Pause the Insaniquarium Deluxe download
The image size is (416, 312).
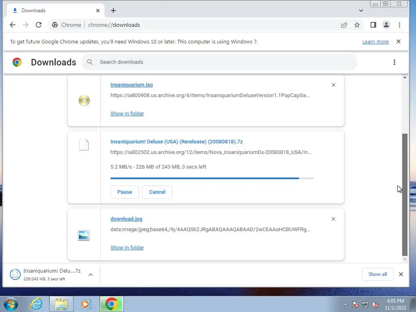pyautogui.click(x=125, y=192)
